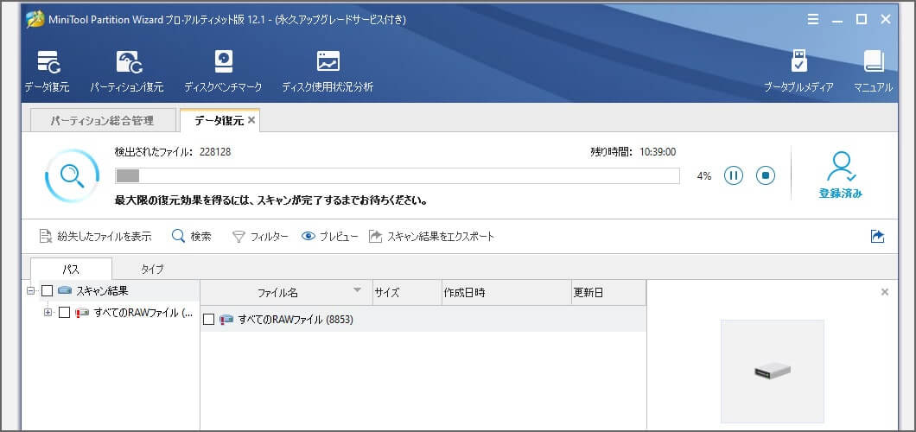Open ディスク使用状況分析 tool
Viewport: 916px width, 432px height.
coord(328,72)
